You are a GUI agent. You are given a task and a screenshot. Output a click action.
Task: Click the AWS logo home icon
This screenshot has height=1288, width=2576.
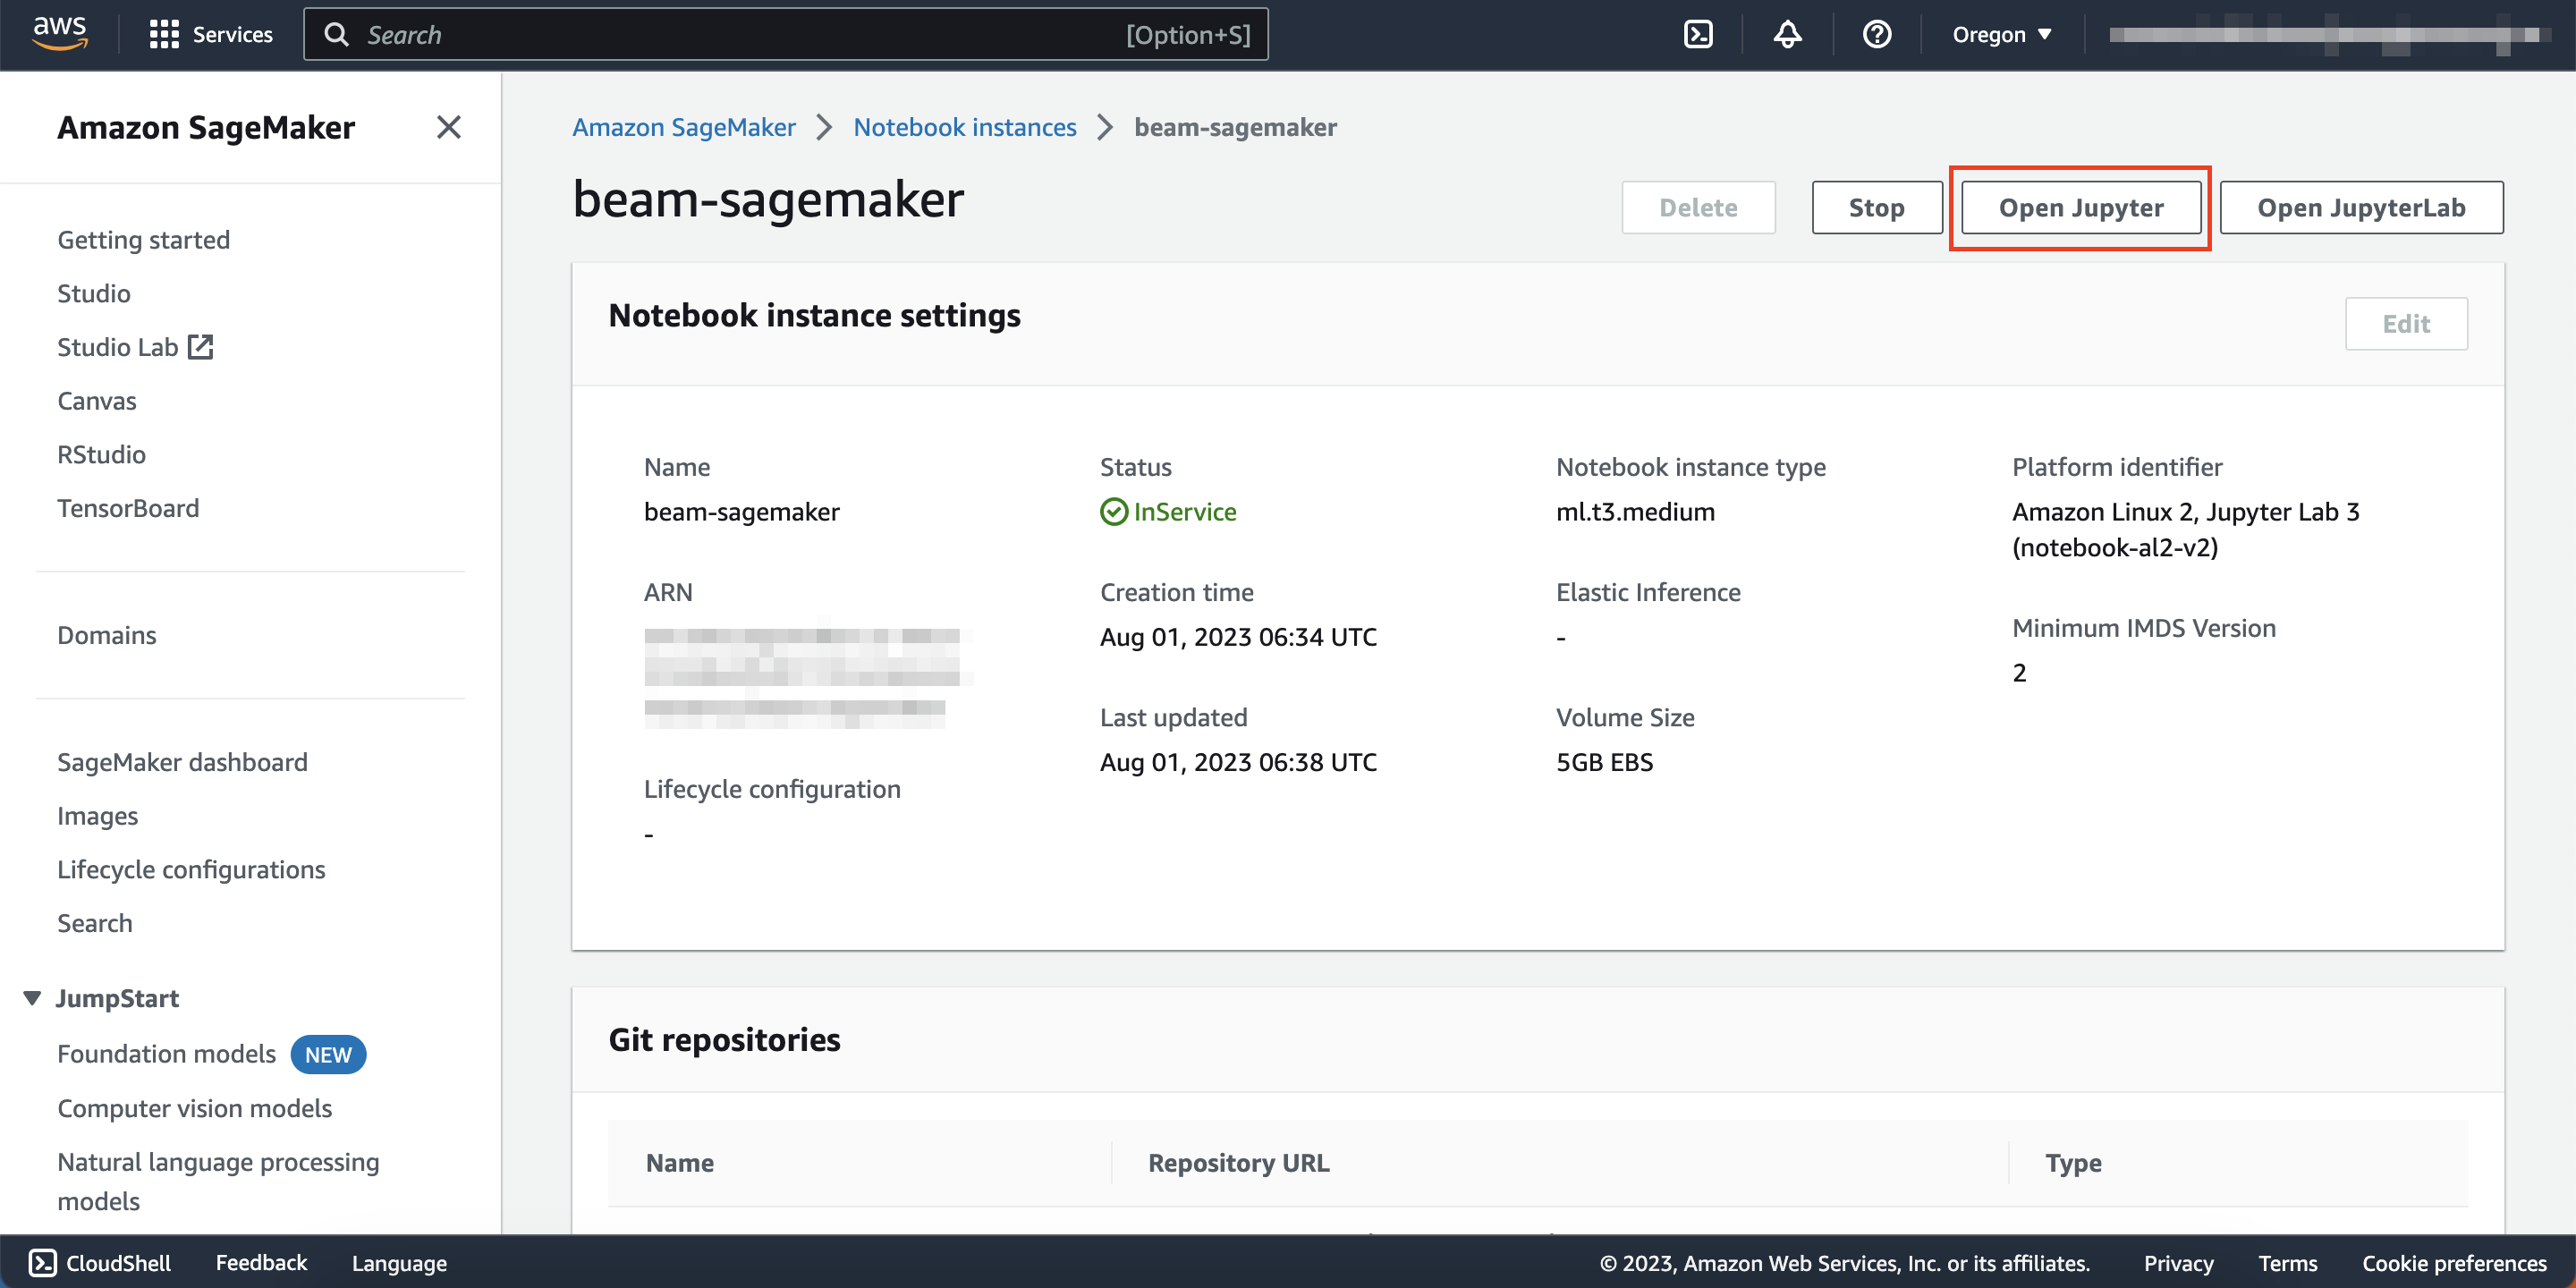tap(60, 33)
